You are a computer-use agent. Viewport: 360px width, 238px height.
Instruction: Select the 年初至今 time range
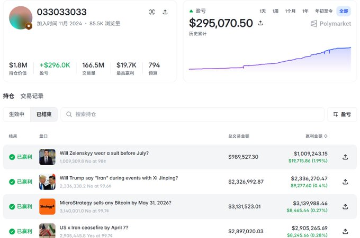[323, 11]
